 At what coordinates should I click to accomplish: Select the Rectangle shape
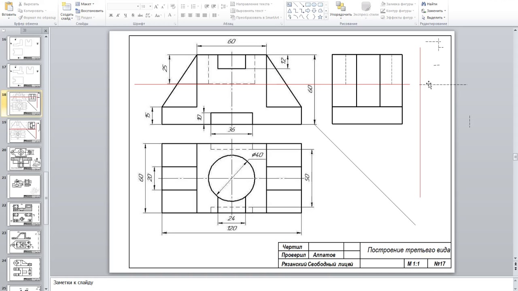(308, 4)
